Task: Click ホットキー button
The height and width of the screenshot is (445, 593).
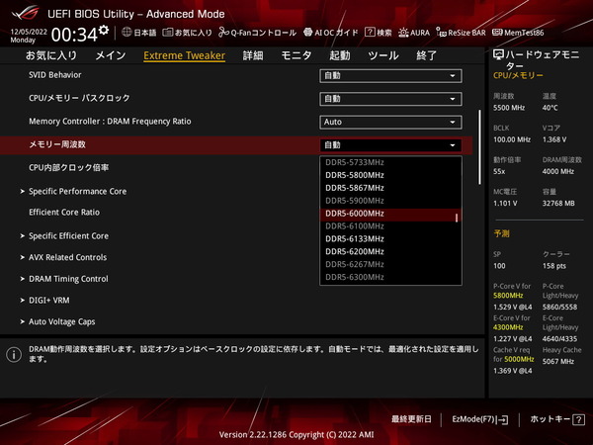Action: coord(557,419)
